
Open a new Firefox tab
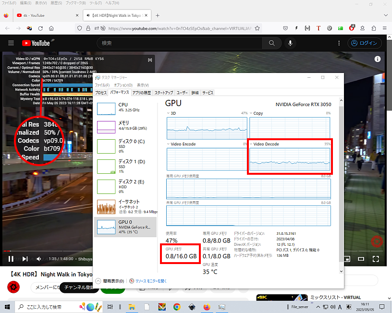(158, 15)
